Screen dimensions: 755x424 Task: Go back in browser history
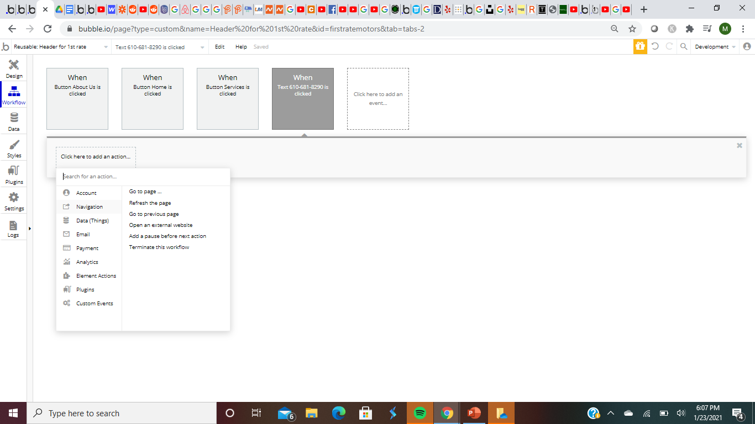(12, 29)
